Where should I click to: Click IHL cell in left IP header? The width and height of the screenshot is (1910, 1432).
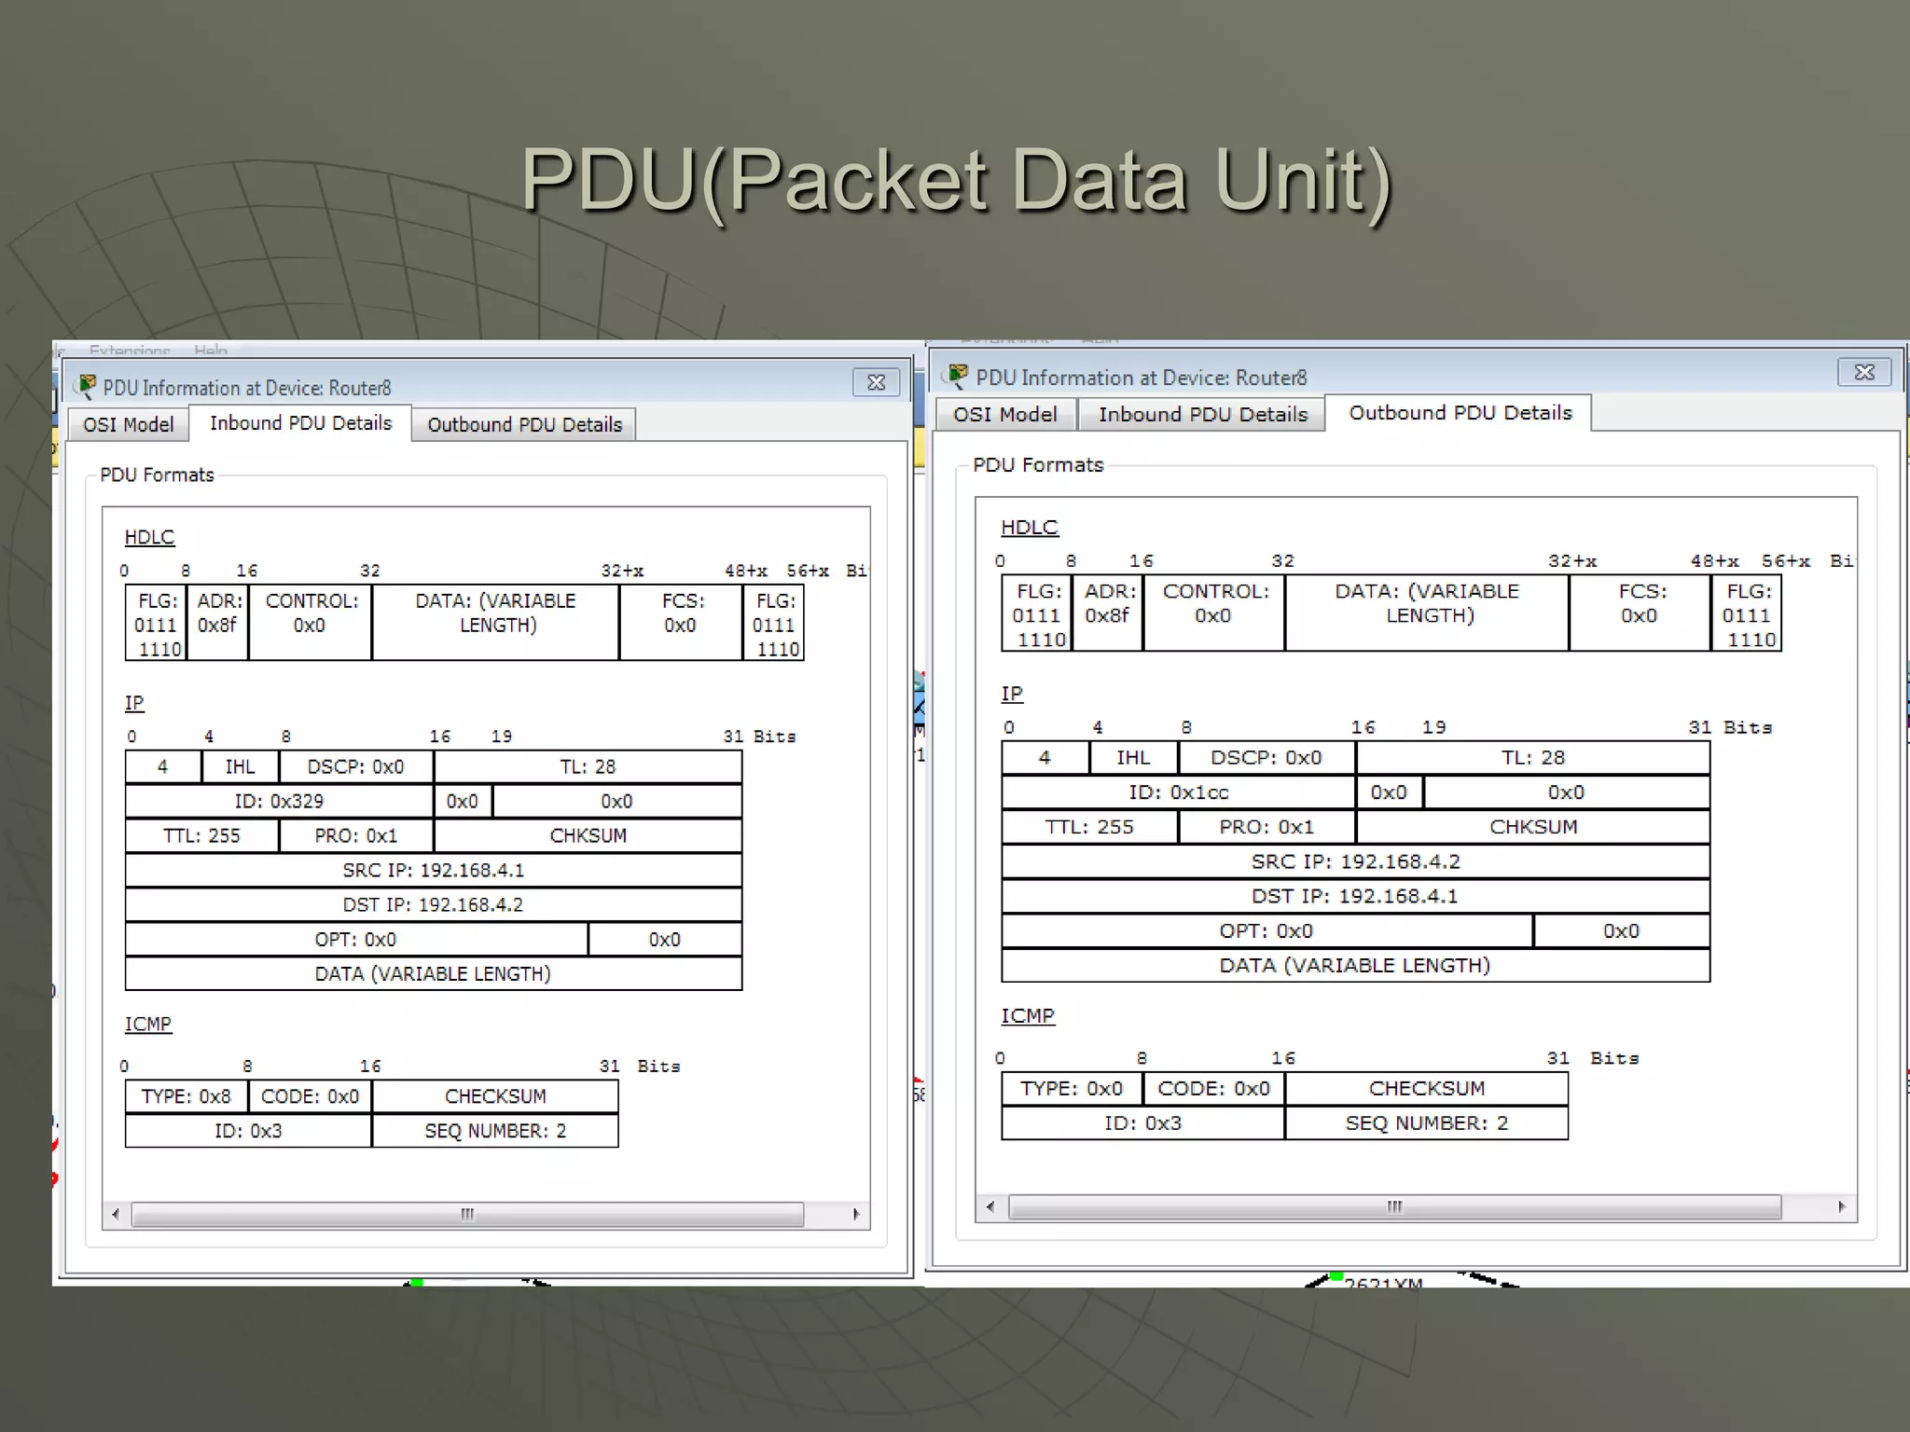(240, 766)
